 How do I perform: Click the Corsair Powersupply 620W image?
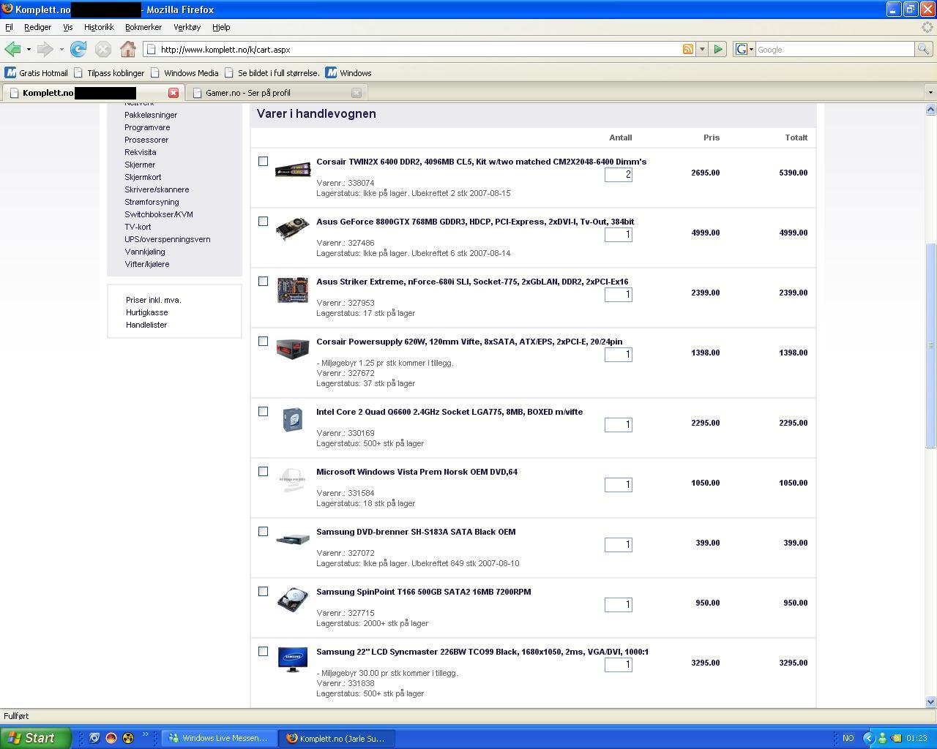293,348
